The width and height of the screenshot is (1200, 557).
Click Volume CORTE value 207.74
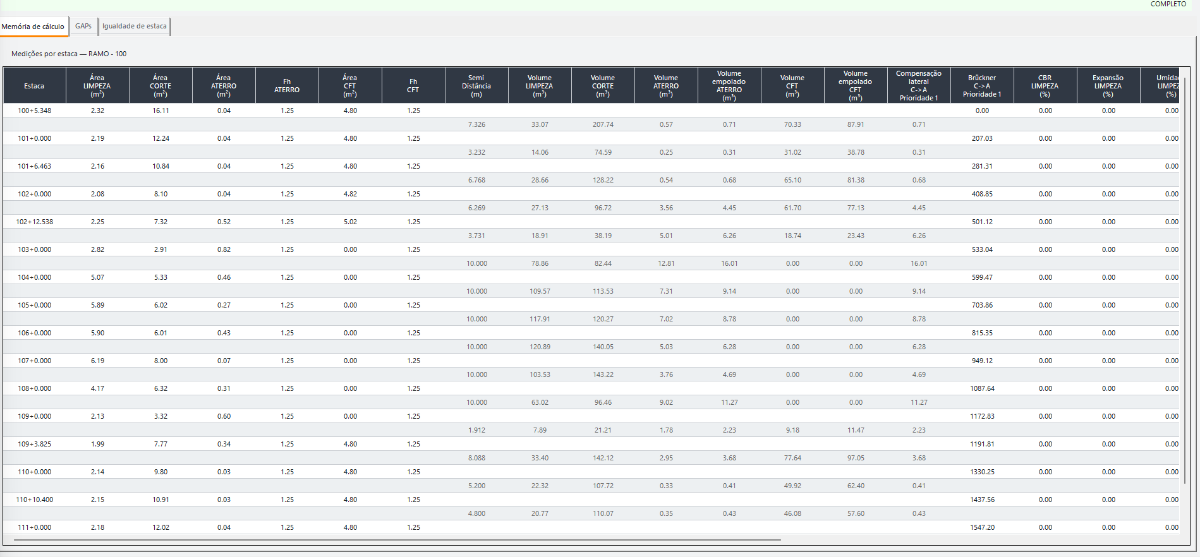click(603, 124)
